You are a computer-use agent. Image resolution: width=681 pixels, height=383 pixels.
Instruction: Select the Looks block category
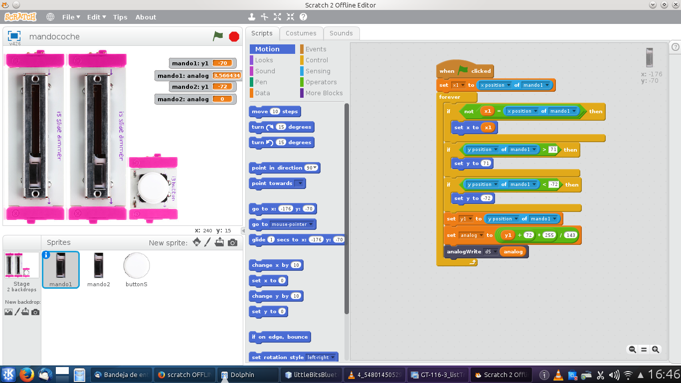263,60
